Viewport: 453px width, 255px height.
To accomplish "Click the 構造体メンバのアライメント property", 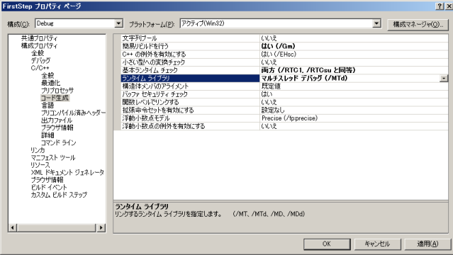I will click(x=190, y=86).
